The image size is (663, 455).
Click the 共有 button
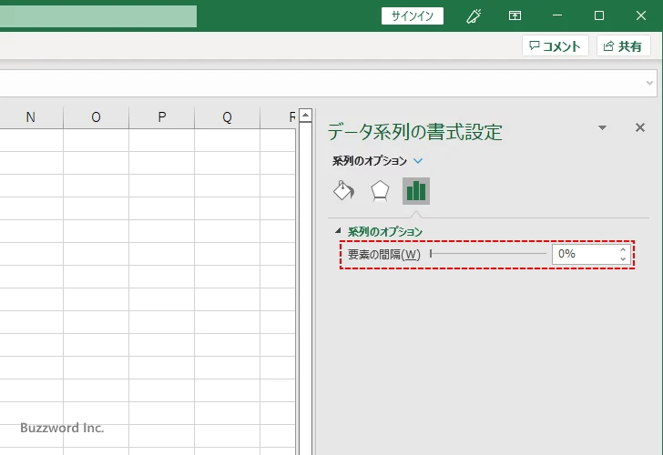pyautogui.click(x=623, y=45)
